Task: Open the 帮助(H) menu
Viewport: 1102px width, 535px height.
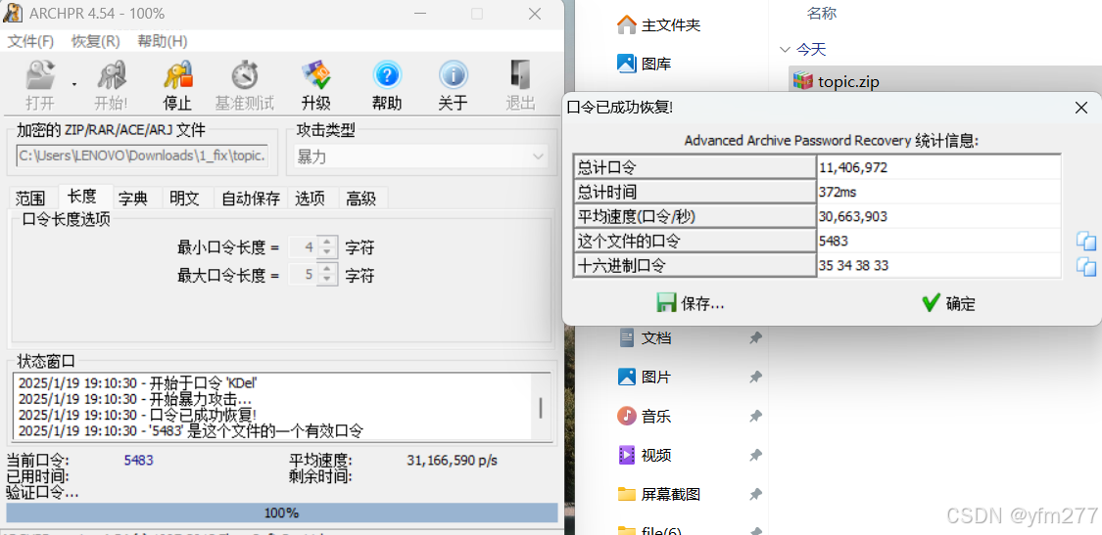Action: (163, 41)
